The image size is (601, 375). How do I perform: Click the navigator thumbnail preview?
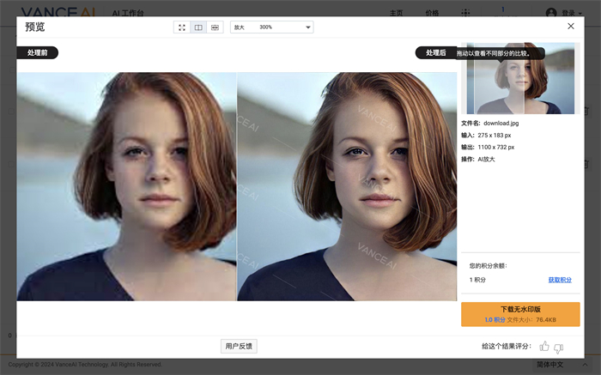pyautogui.click(x=520, y=86)
